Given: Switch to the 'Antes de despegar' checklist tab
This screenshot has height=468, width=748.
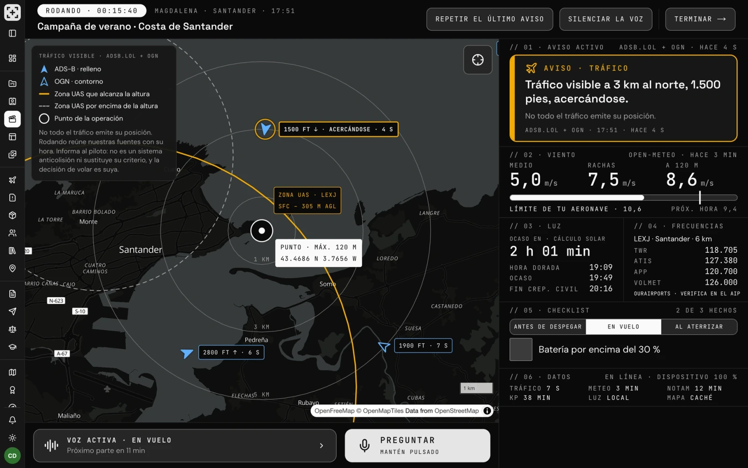Looking at the screenshot, I should 548,327.
